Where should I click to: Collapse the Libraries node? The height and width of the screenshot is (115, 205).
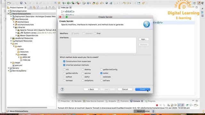coord(13,27)
